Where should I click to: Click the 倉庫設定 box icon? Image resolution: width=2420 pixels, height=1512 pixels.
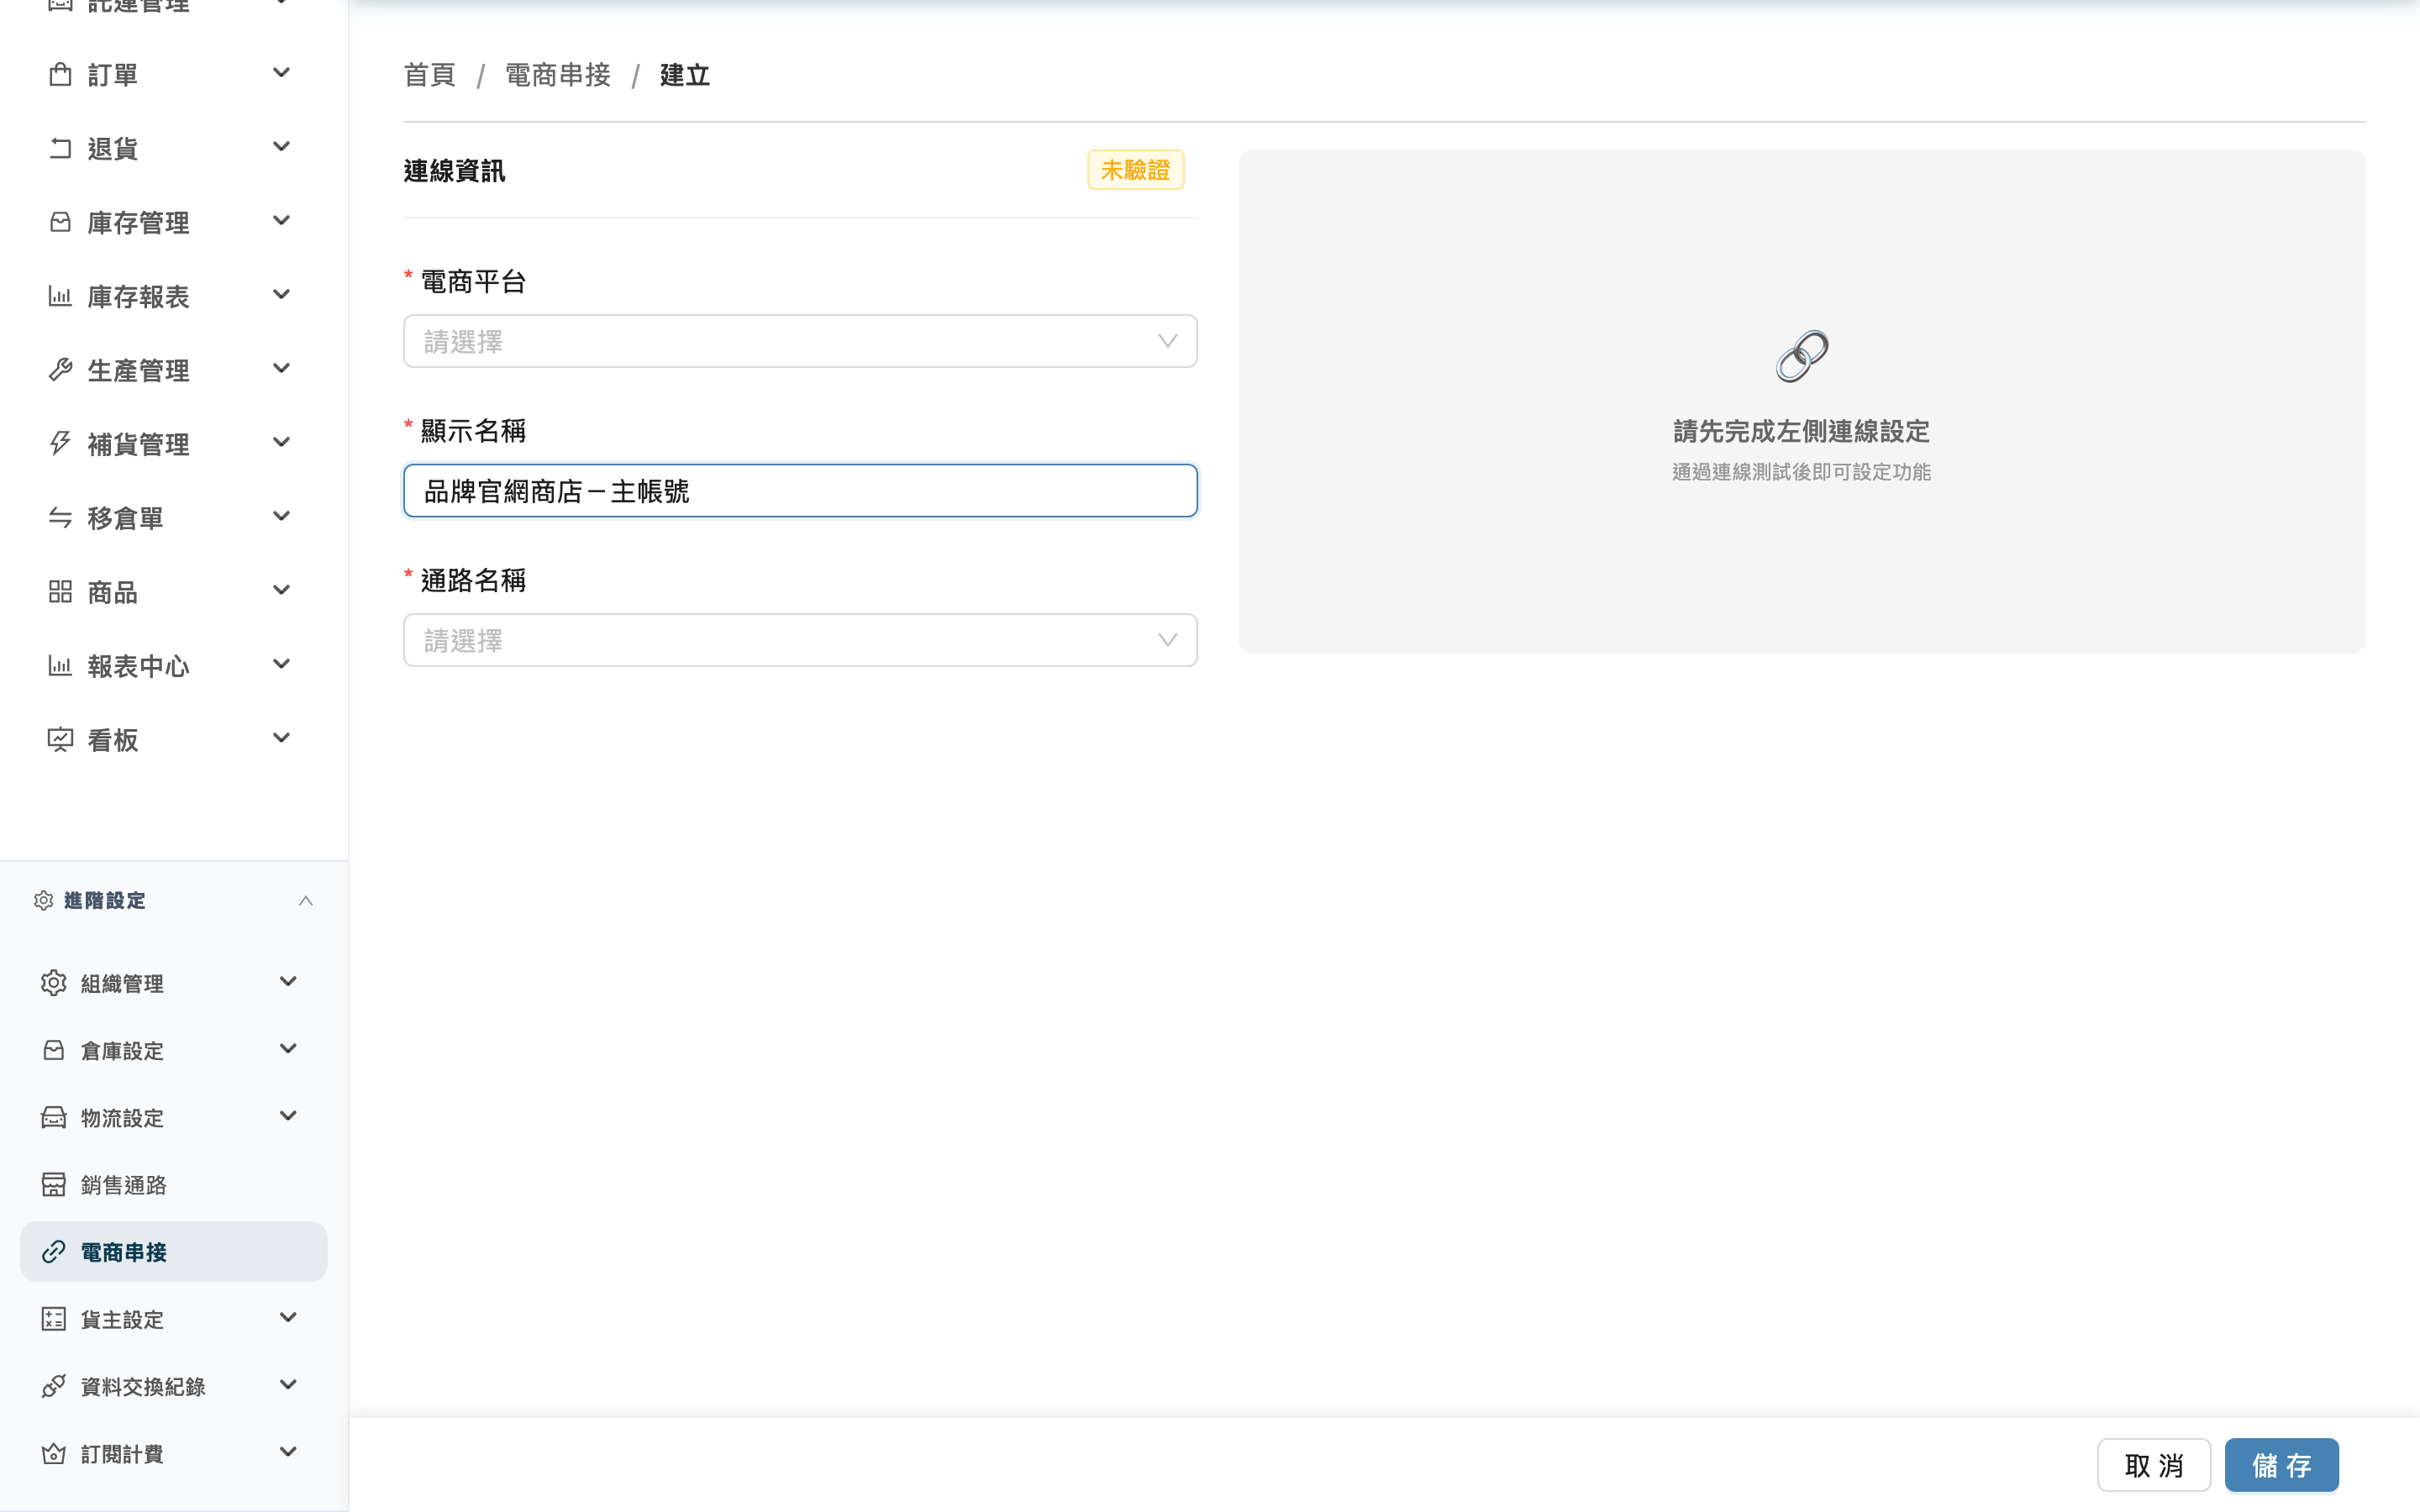click(54, 1050)
